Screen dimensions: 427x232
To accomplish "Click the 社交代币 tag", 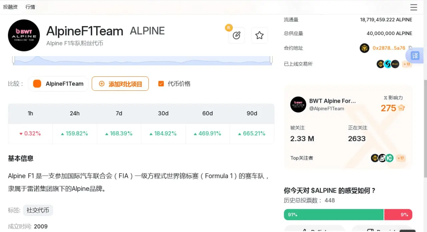I will pyautogui.click(x=38, y=210).
